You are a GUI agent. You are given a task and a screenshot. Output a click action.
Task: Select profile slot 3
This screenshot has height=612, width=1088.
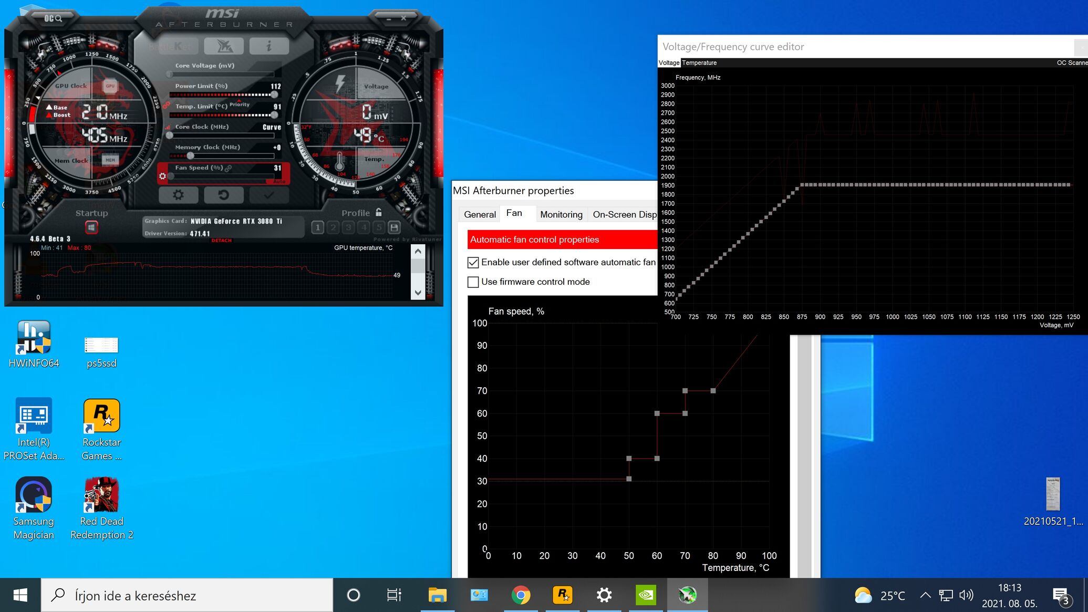coord(348,227)
